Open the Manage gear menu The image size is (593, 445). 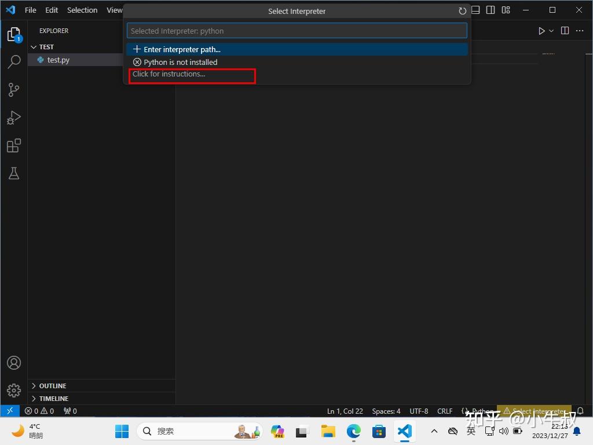[14, 391]
